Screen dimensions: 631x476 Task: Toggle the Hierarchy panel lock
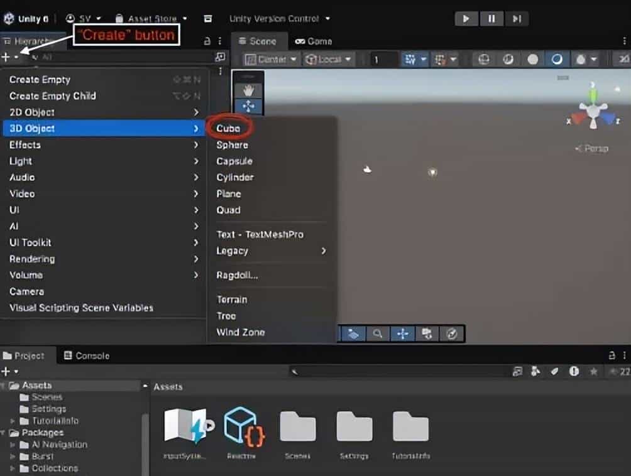[207, 41]
